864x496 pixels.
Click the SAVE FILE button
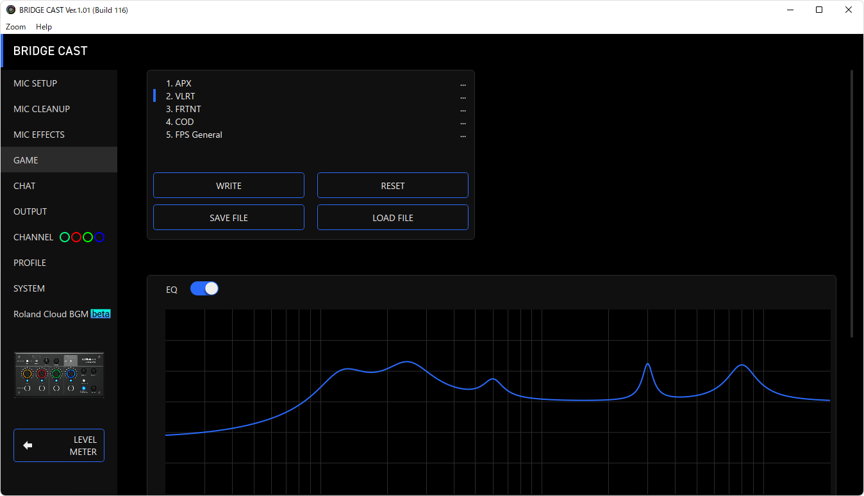229,217
